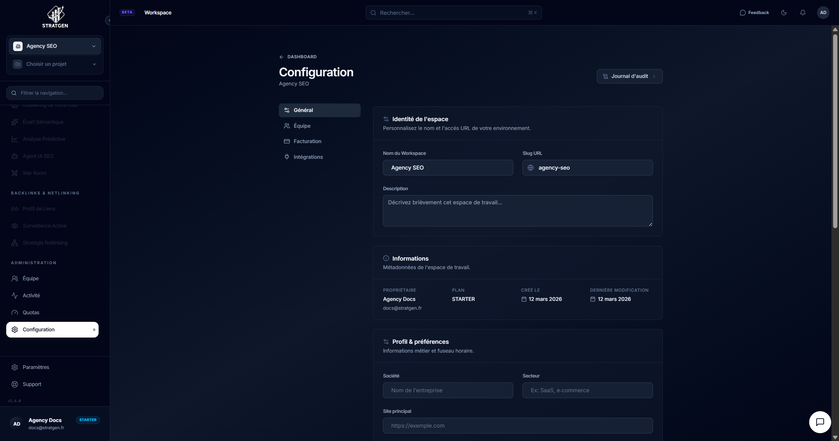Switch to the Intégrations tab
Viewport: 839px width, 441px height.
point(308,157)
